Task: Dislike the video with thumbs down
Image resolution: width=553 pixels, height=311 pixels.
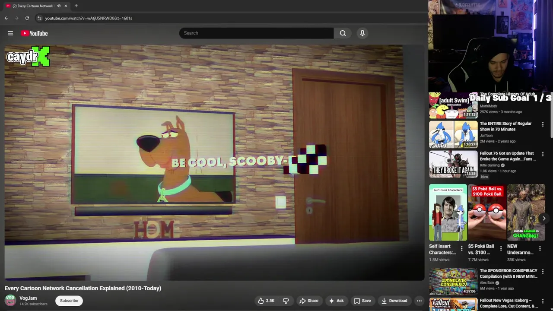Action: 286,301
